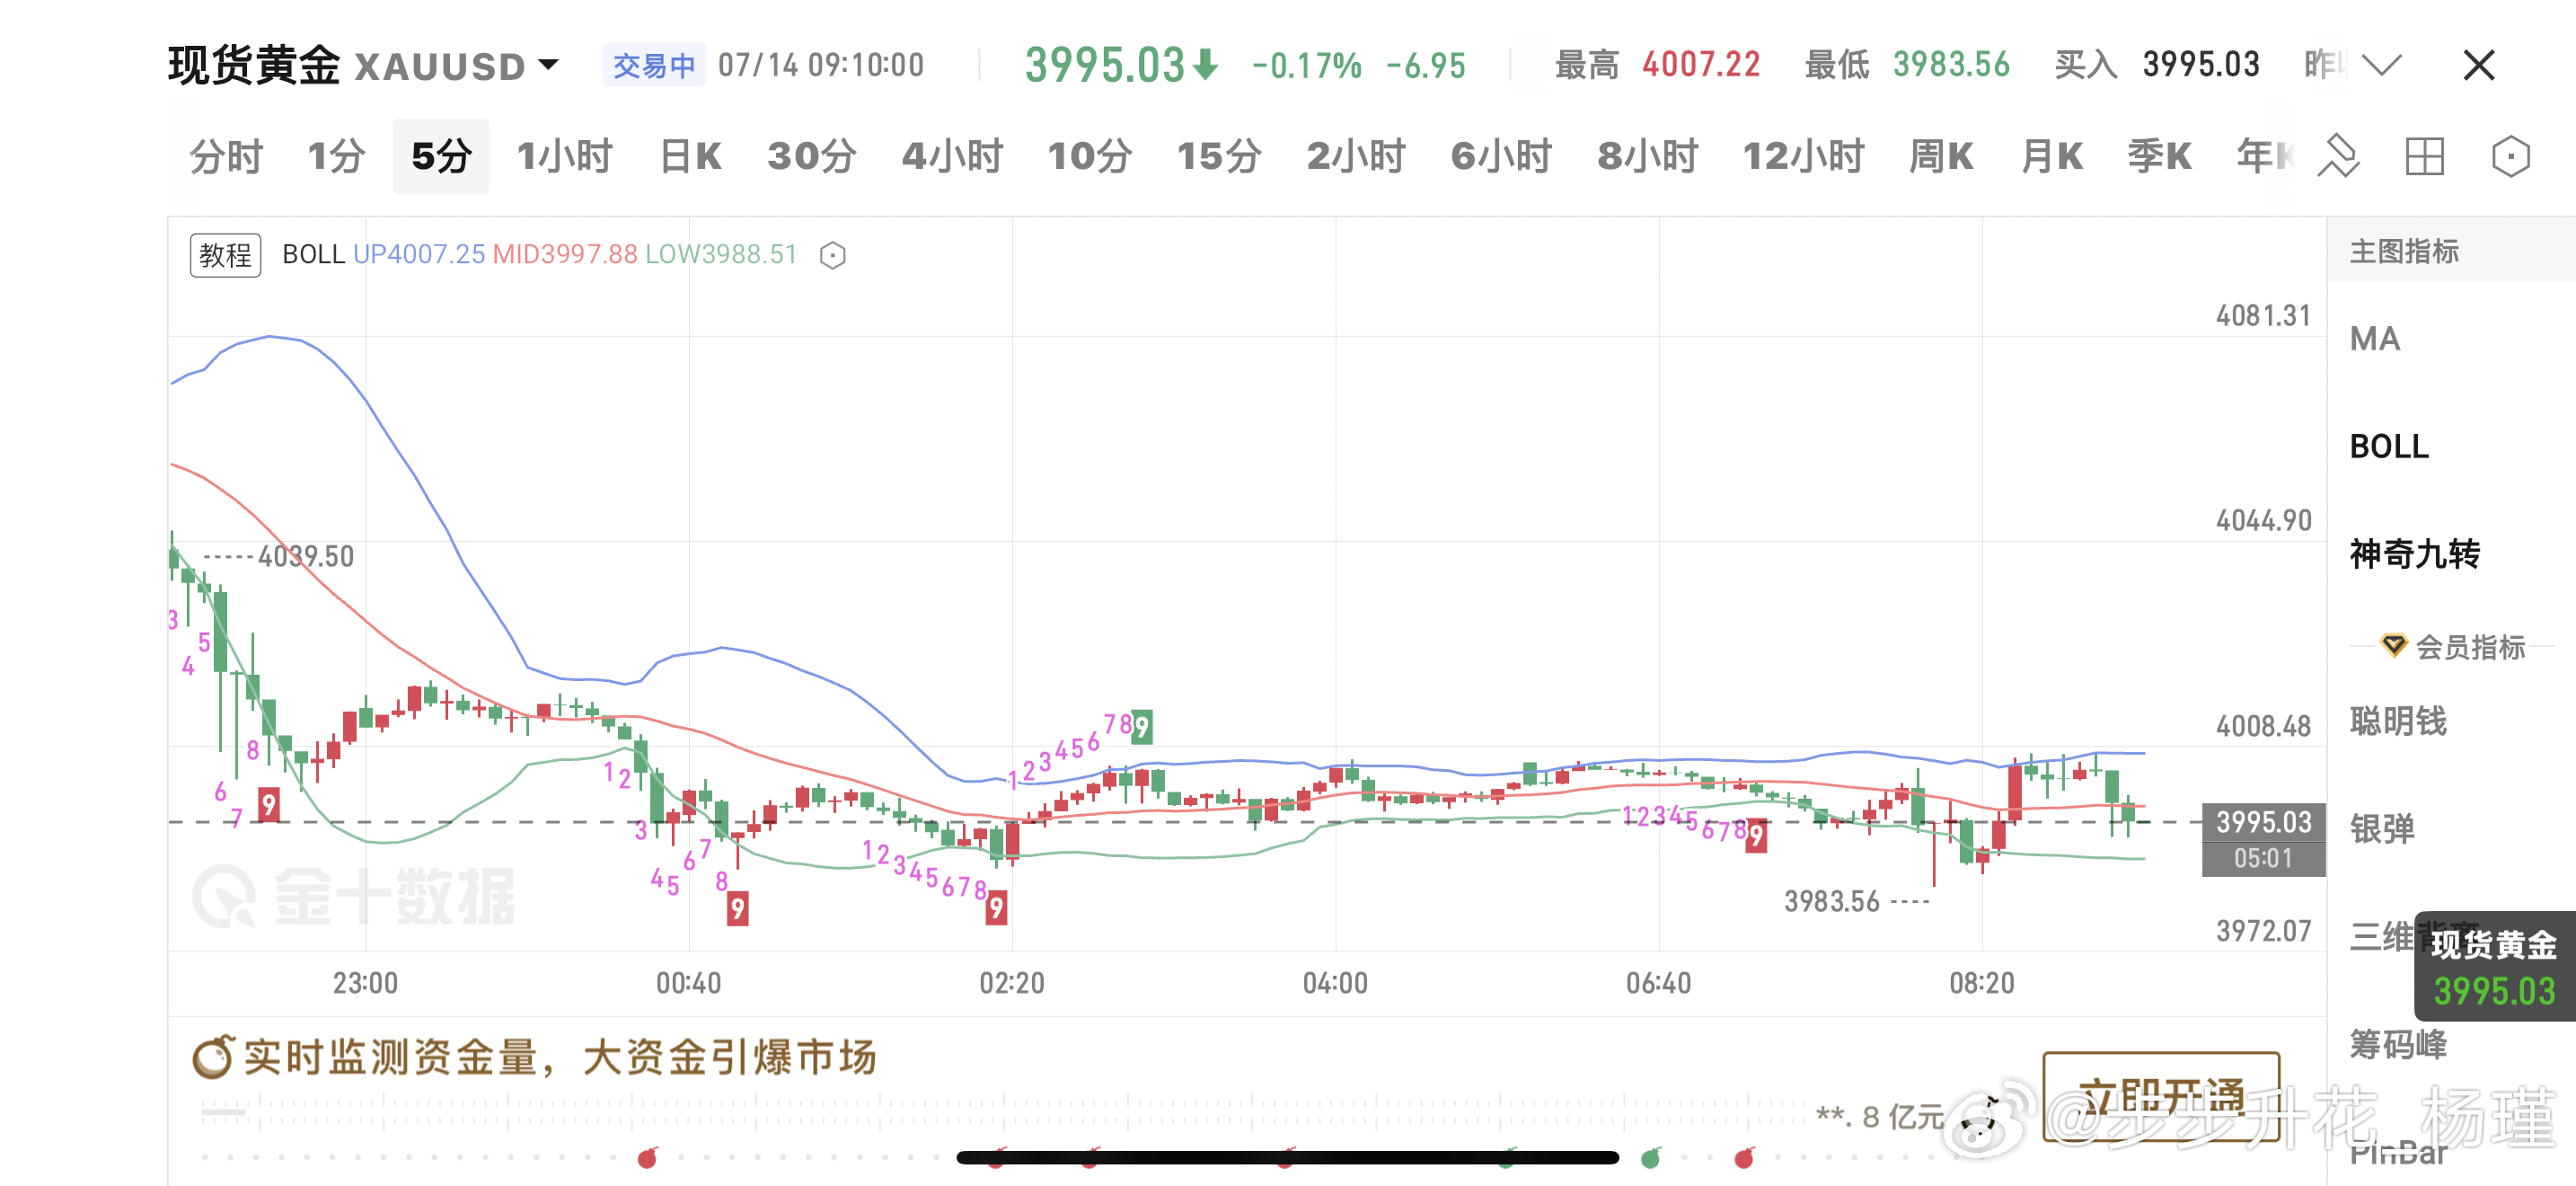Click the 最低 3983.56 value
2576x1186 pixels.
(x=1950, y=65)
